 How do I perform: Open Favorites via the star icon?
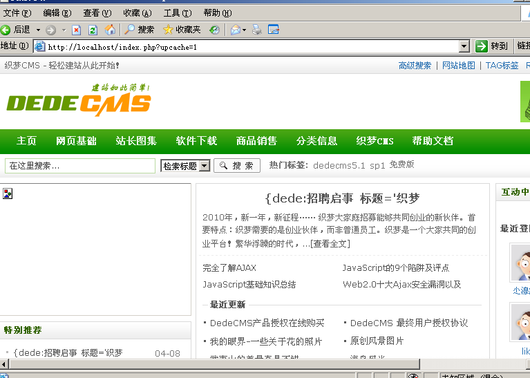click(x=168, y=30)
